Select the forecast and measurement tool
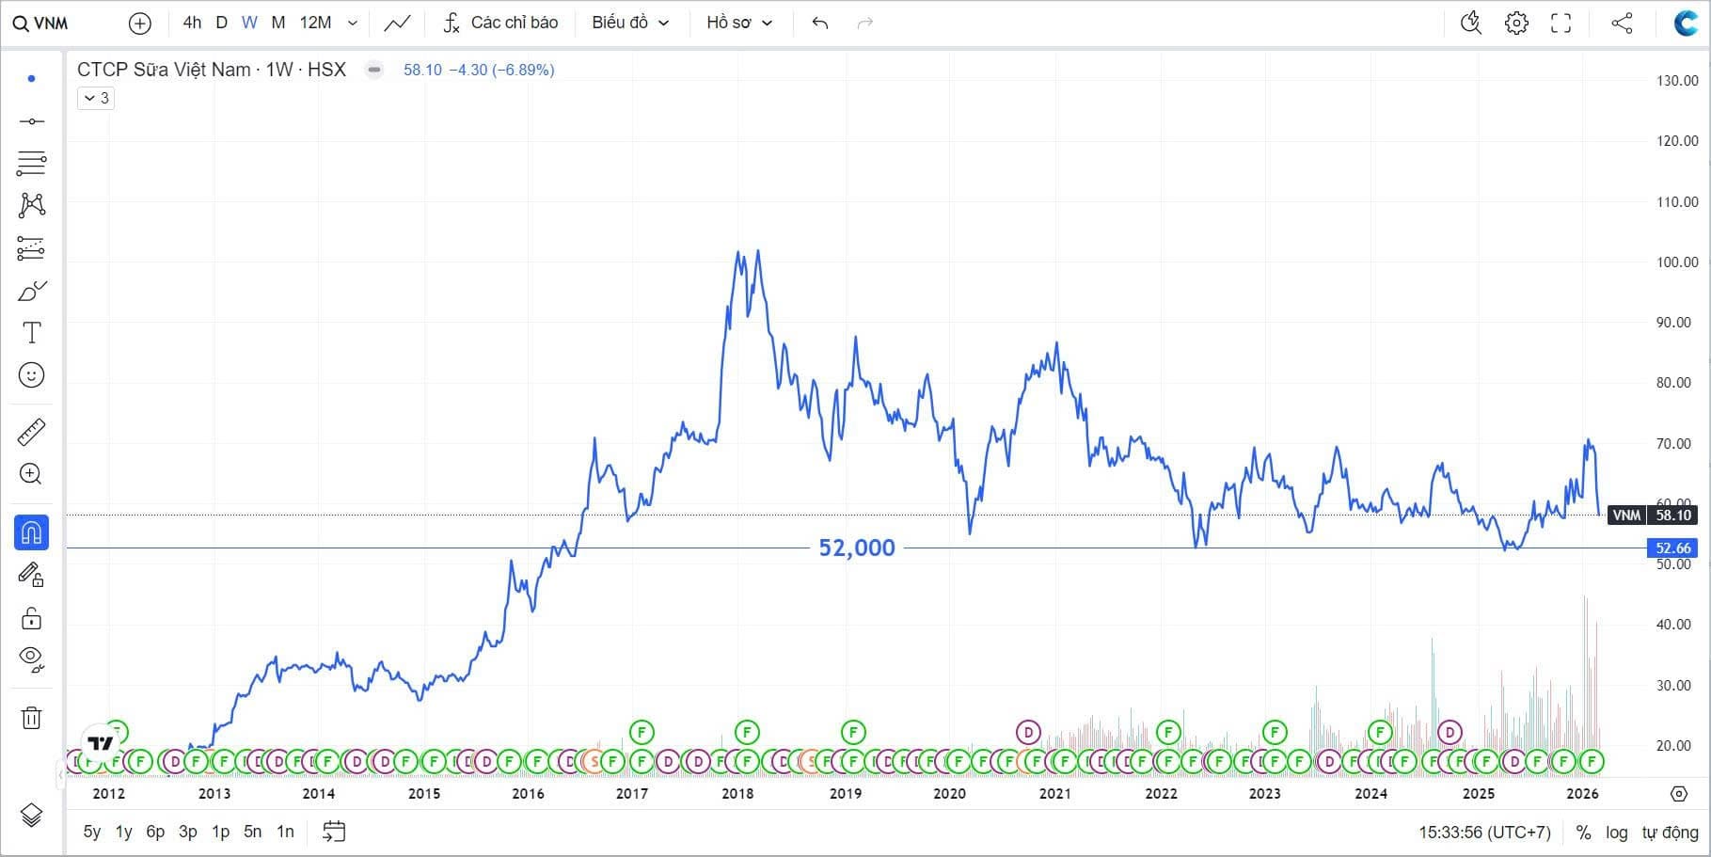Screen dimensions: 1711x857 click(x=31, y=248)
